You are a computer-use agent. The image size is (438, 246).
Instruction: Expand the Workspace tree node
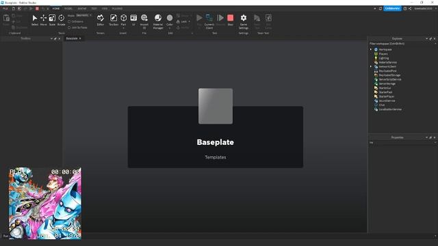371,49
